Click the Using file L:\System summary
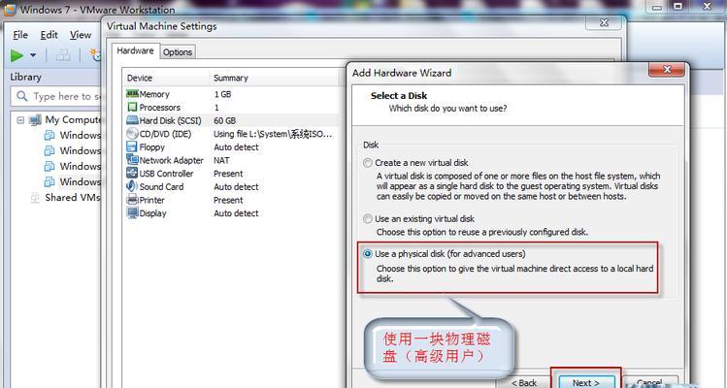 [x=273, y=134]
